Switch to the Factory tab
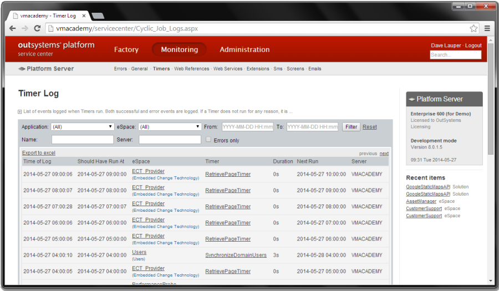 point(126,50)
